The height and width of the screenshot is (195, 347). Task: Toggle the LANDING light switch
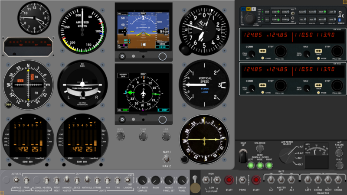coord(128,180)
